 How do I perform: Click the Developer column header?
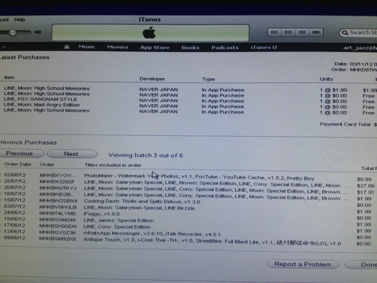(152, 79)
